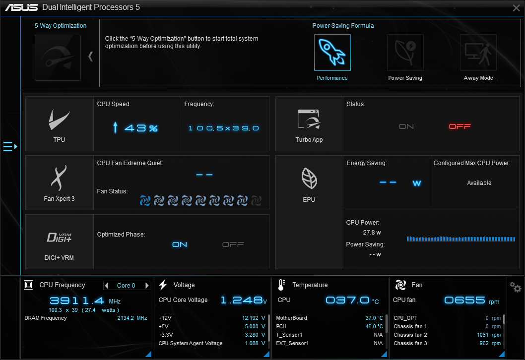Open the gears settings icon

pyautogui.click(x=515, y=287)
